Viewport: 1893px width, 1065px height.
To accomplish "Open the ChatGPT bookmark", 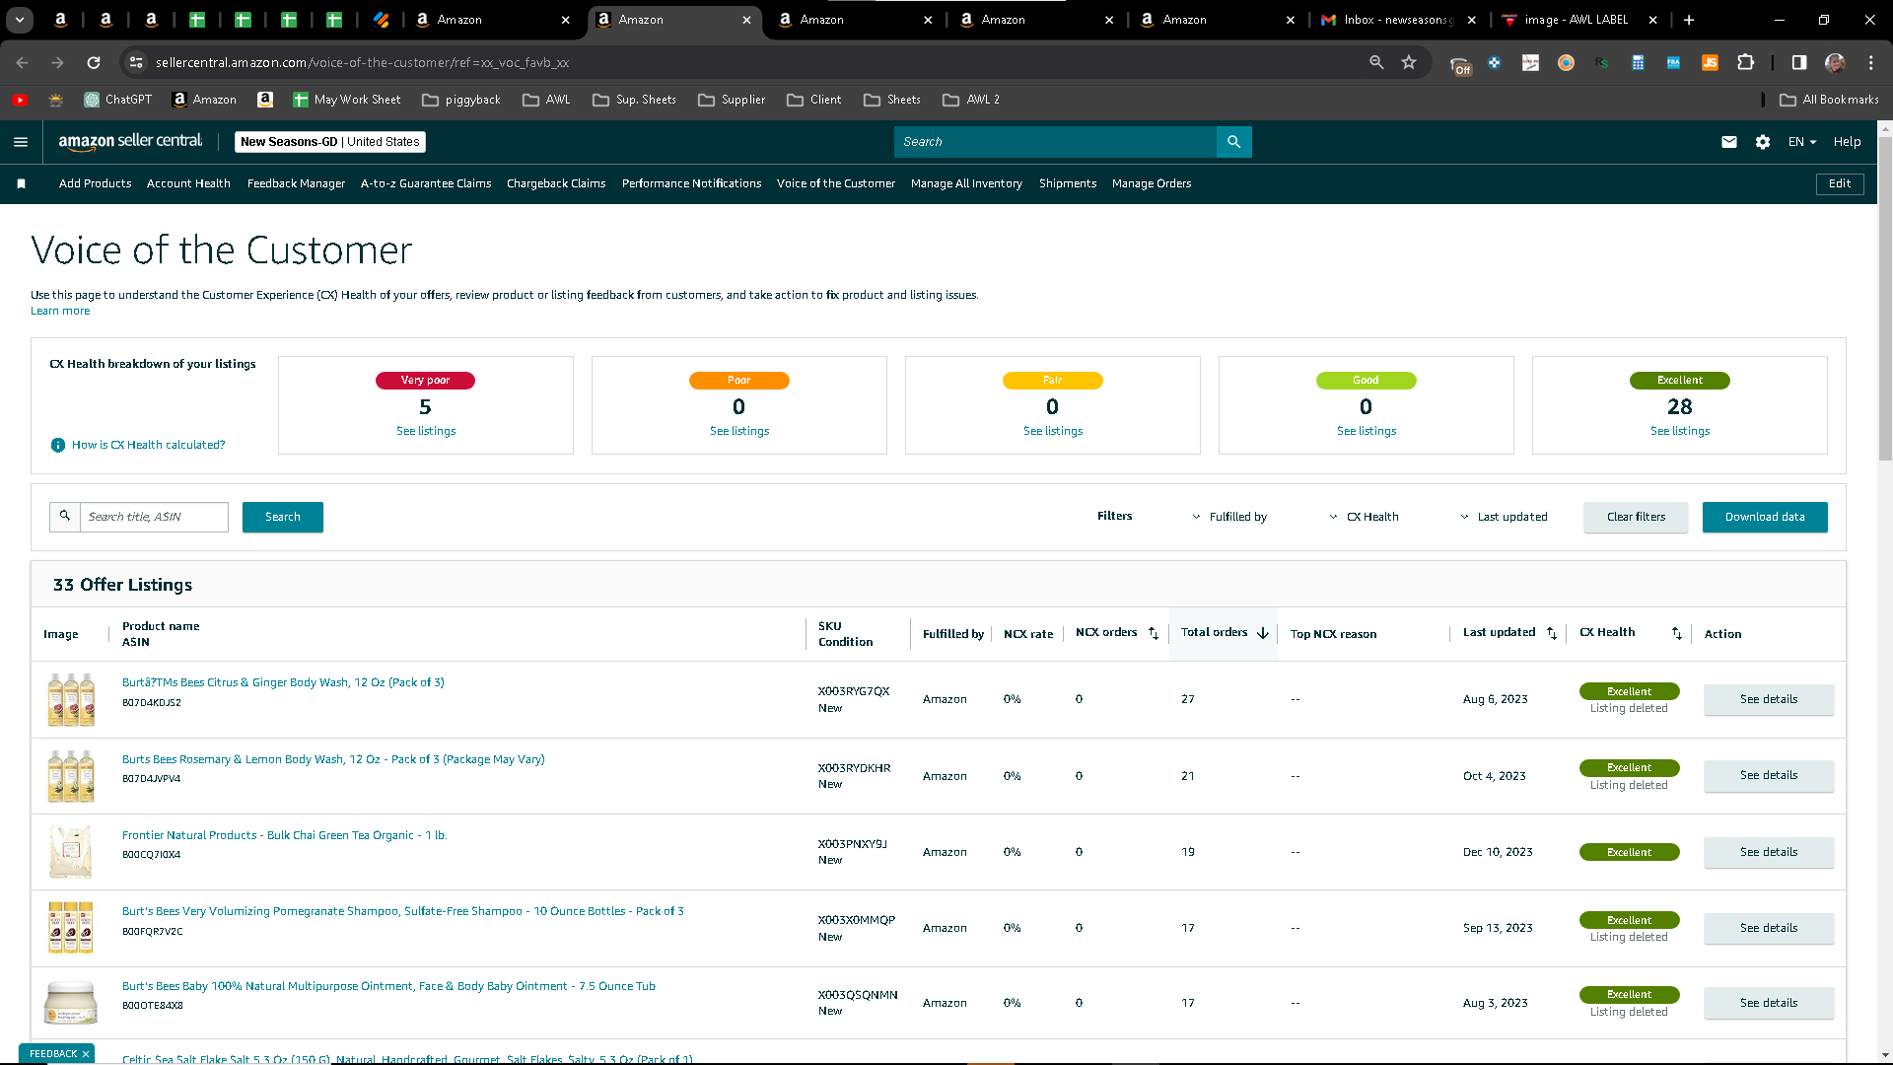I will point(118,100).
